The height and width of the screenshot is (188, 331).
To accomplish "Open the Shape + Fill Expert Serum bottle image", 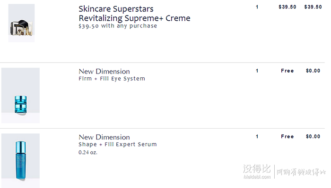I will (x=20, y=161).
